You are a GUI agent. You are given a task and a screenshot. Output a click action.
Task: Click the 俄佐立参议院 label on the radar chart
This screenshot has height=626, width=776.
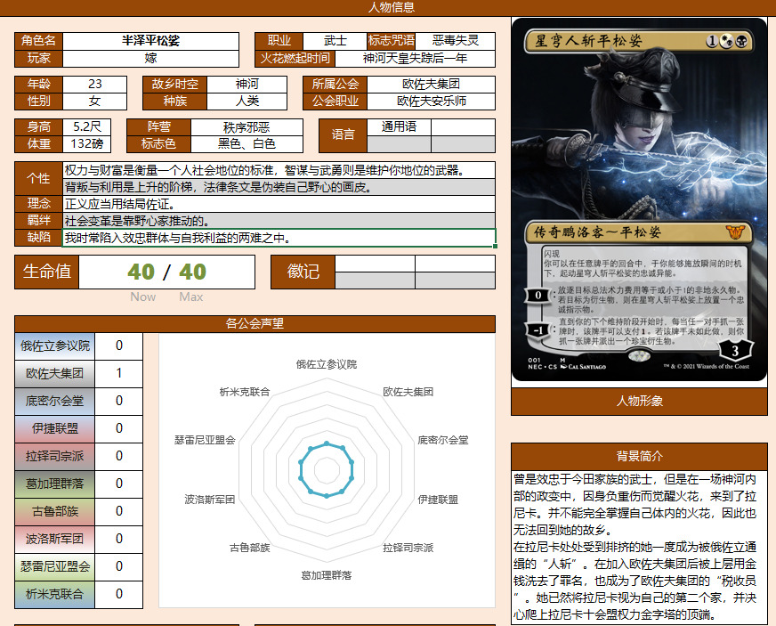(326, 364)
